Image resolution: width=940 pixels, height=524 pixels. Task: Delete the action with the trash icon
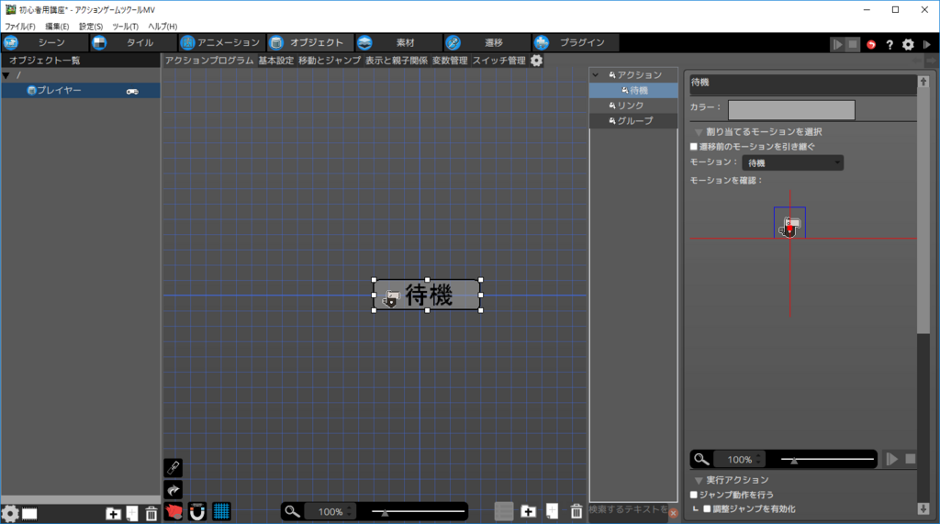[576, 511]
